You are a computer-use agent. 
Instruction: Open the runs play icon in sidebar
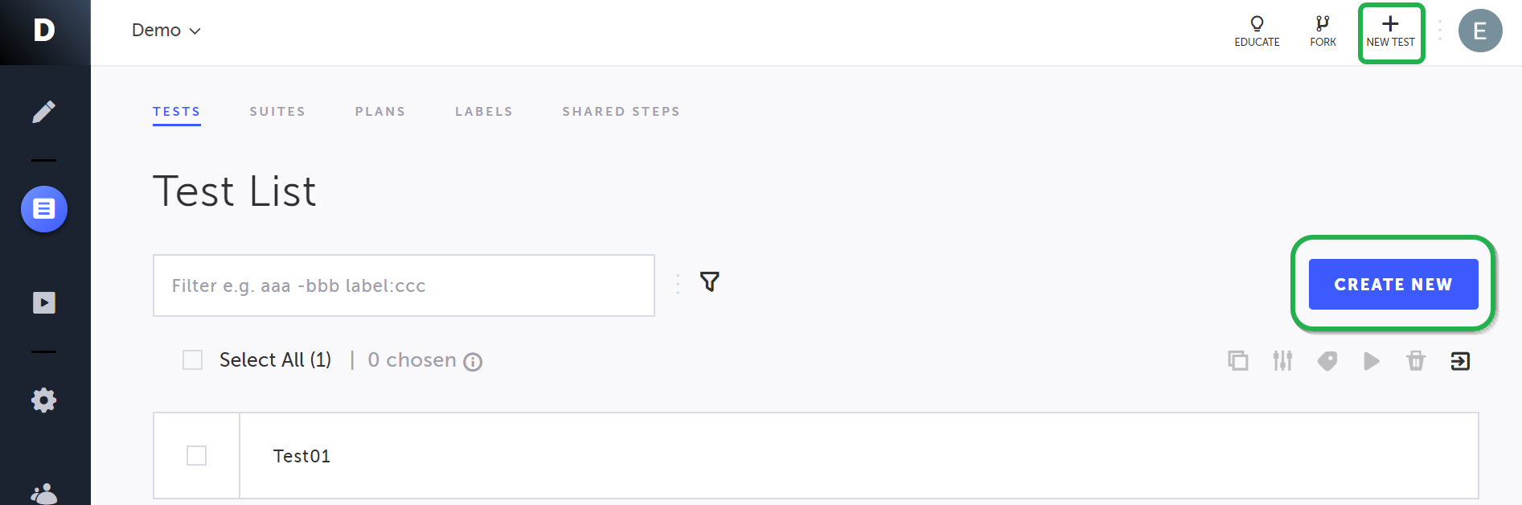(44, 302)
